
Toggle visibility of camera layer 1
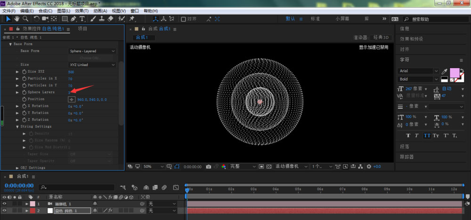point(5,204)
